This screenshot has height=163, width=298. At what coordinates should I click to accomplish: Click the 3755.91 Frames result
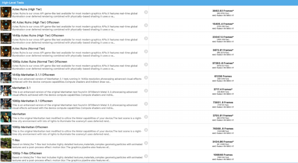coord(223,115)
